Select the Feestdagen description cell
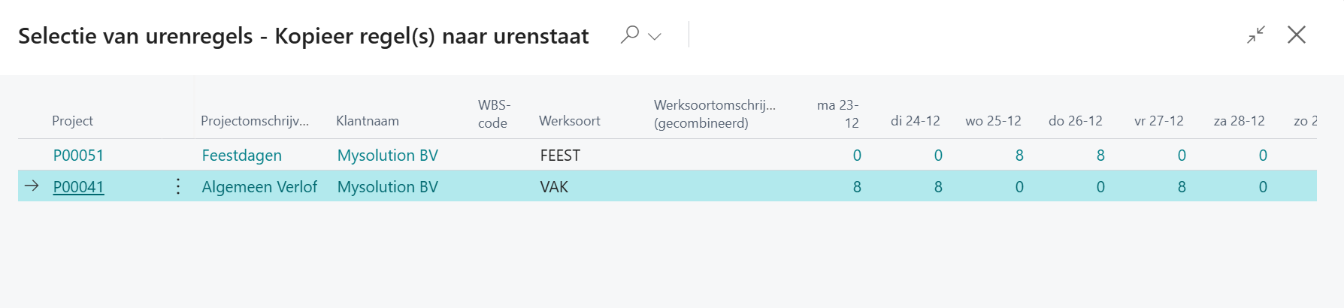Viewport: 1344px width, 308px height. pos(241,156)
